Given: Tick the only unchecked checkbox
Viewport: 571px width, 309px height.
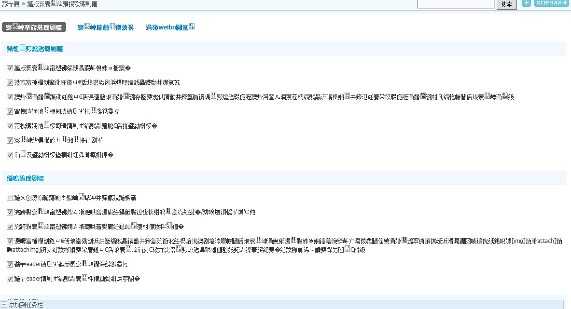Looking at the screenshot, I should click(10, 198).
